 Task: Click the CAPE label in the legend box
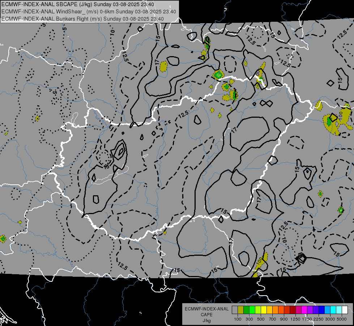206,315
